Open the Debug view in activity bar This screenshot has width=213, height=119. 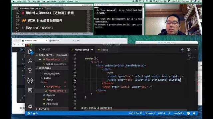coord(30,80)
